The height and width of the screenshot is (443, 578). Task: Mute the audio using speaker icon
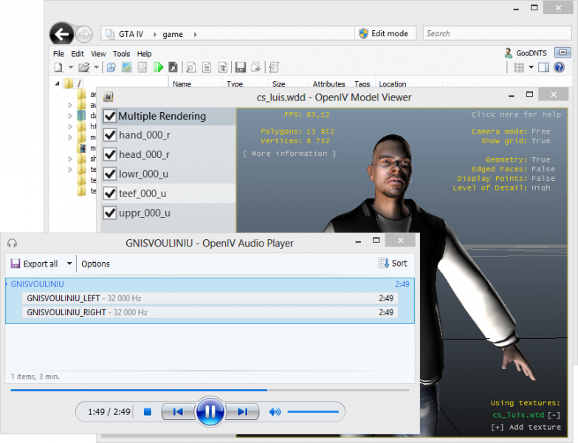(x=275, y=412)
